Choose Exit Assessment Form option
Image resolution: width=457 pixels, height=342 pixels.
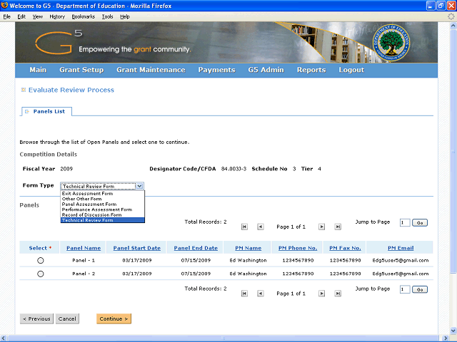coord(102,193)
